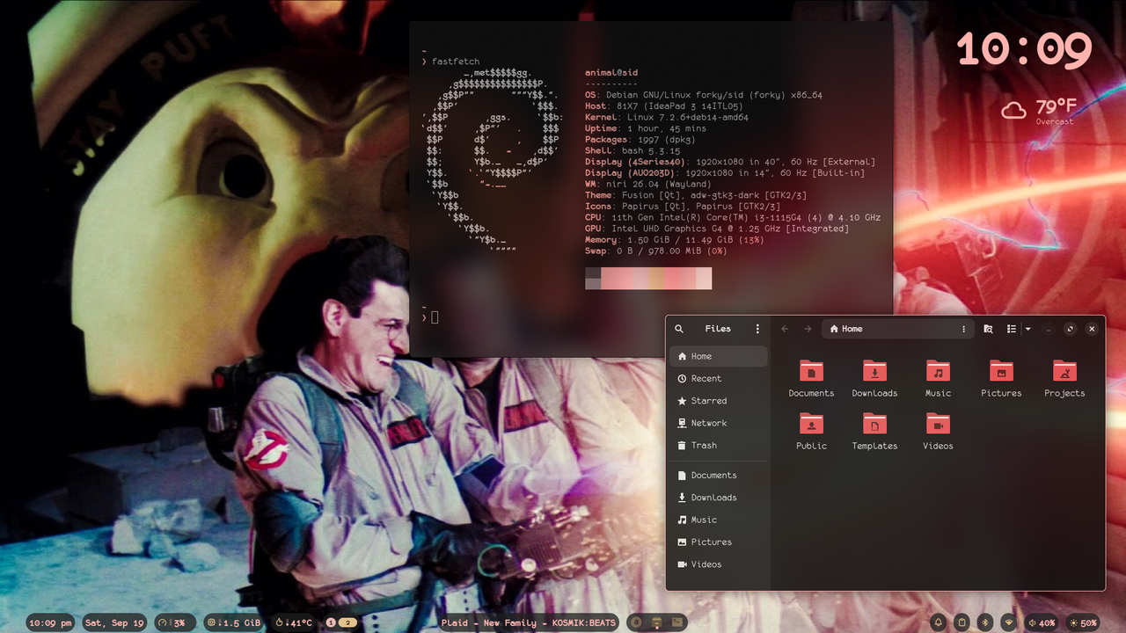Select the Public folder icon
1126x633 pixels.
pos(811,423)
